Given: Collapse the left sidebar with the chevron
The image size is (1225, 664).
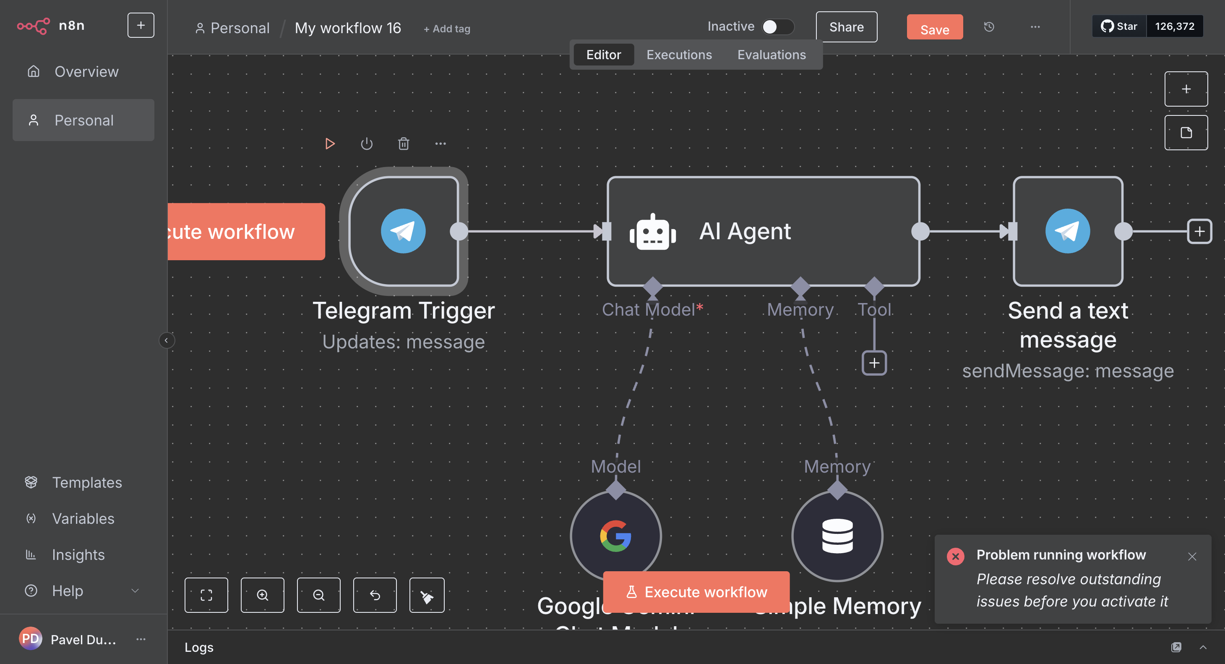Looking at the screenshot, I should [x=167, y=340].
